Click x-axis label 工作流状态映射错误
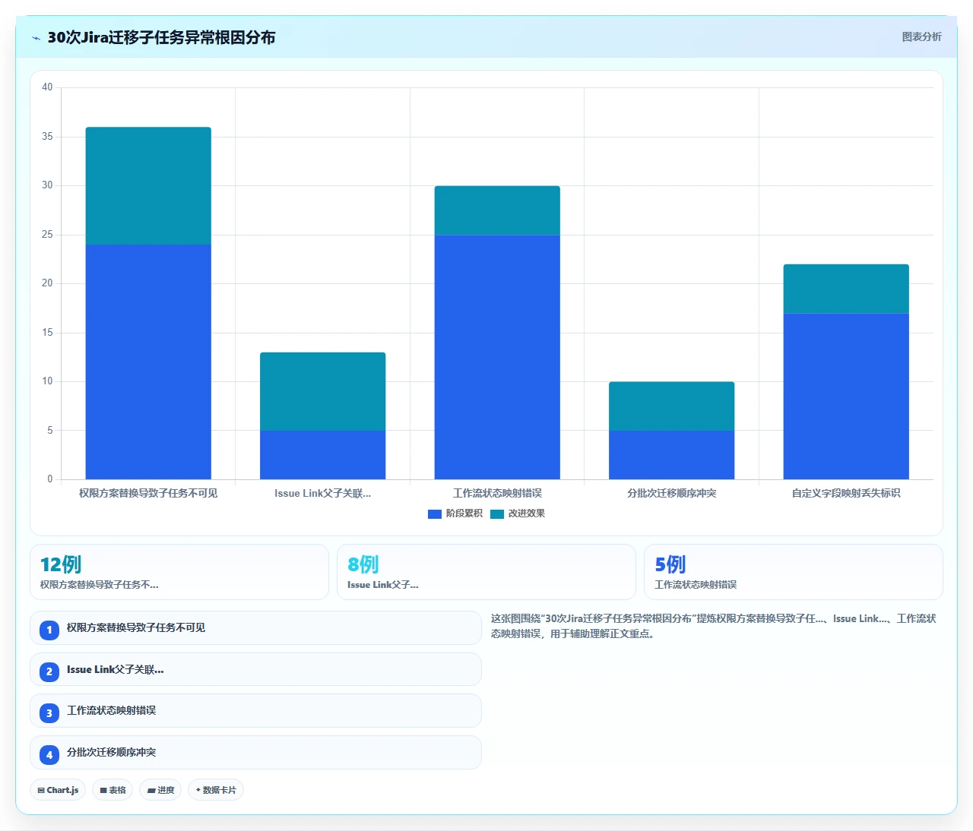Image resolution: width=973 pixels, height=831 pixels. tap(497, 494)
